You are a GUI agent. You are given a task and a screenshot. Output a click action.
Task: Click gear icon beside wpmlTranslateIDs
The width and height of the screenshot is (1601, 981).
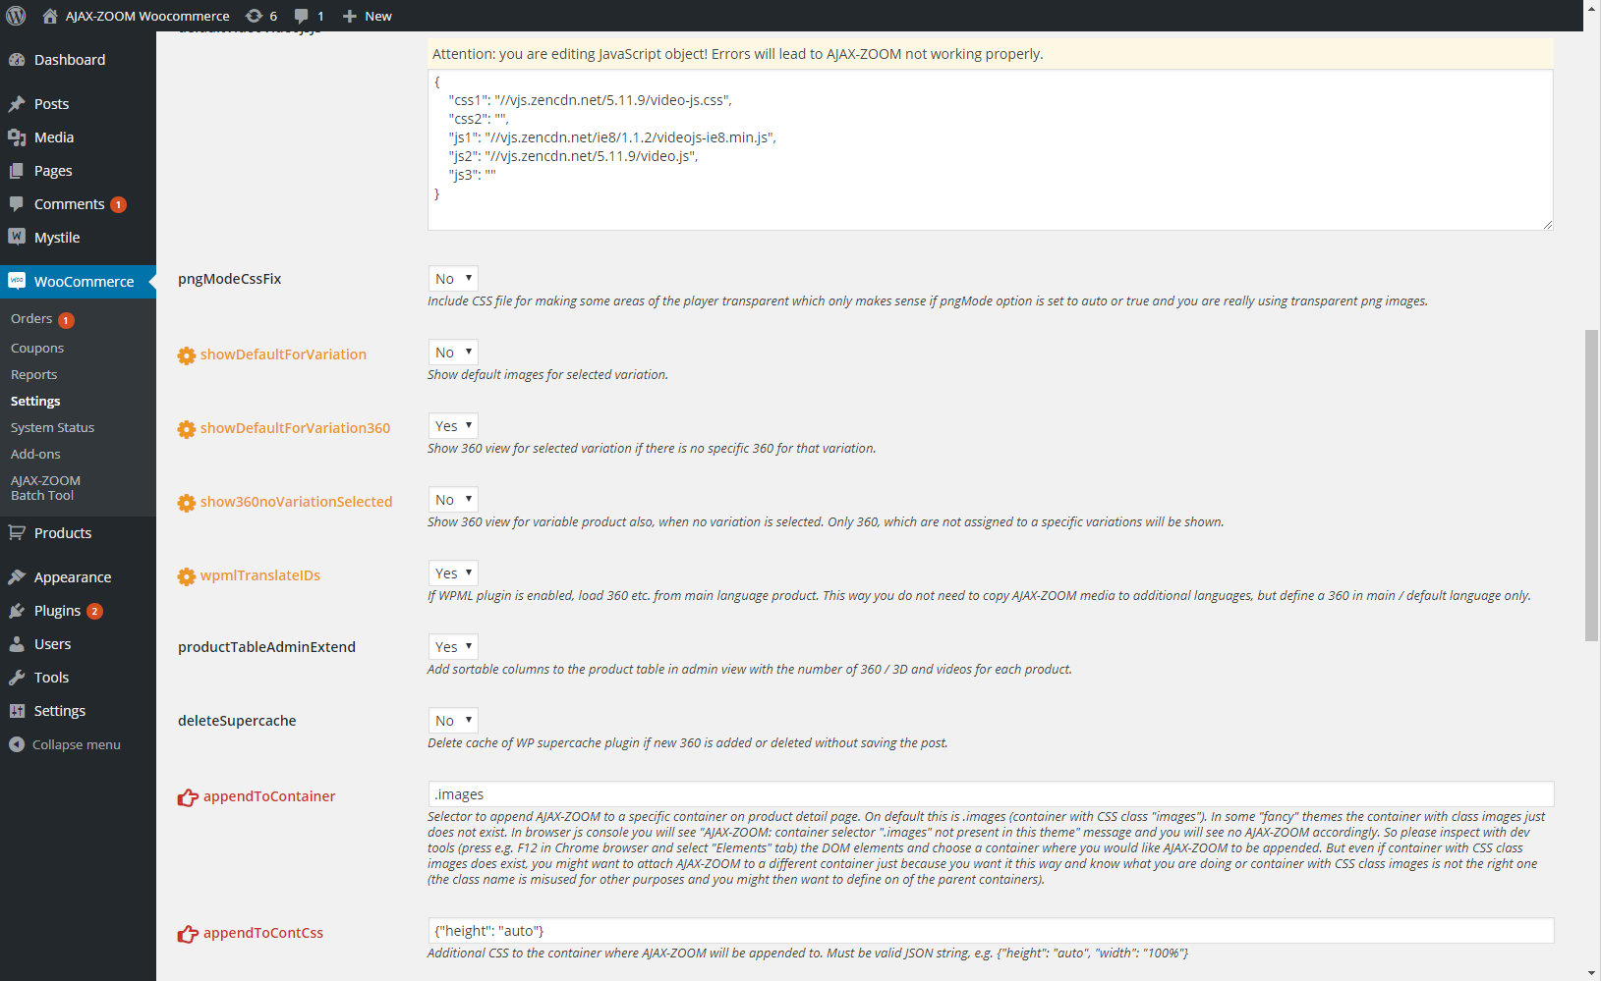187,576
